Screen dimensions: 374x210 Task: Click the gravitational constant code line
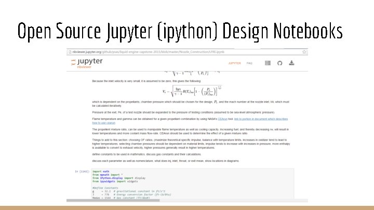(x=129, y=191)
